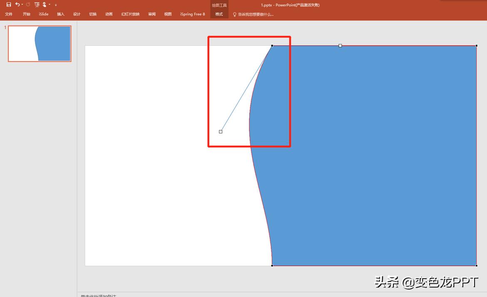Switch to the 开始 (Home) tab
The width and height of the screenshot is (487, 297).
click(x=26, y=14)
